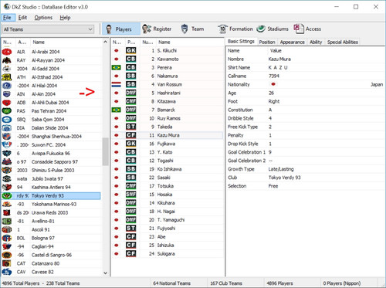This screenshot has height=288, width=386.
Task: Click the Japan flag in the Nationality row
Action: click(x=273, y=84)
